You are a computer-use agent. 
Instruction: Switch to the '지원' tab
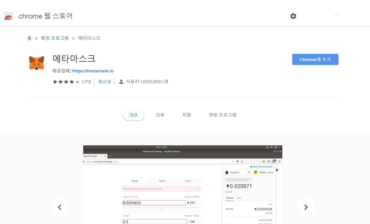click(x=187, y=115)
